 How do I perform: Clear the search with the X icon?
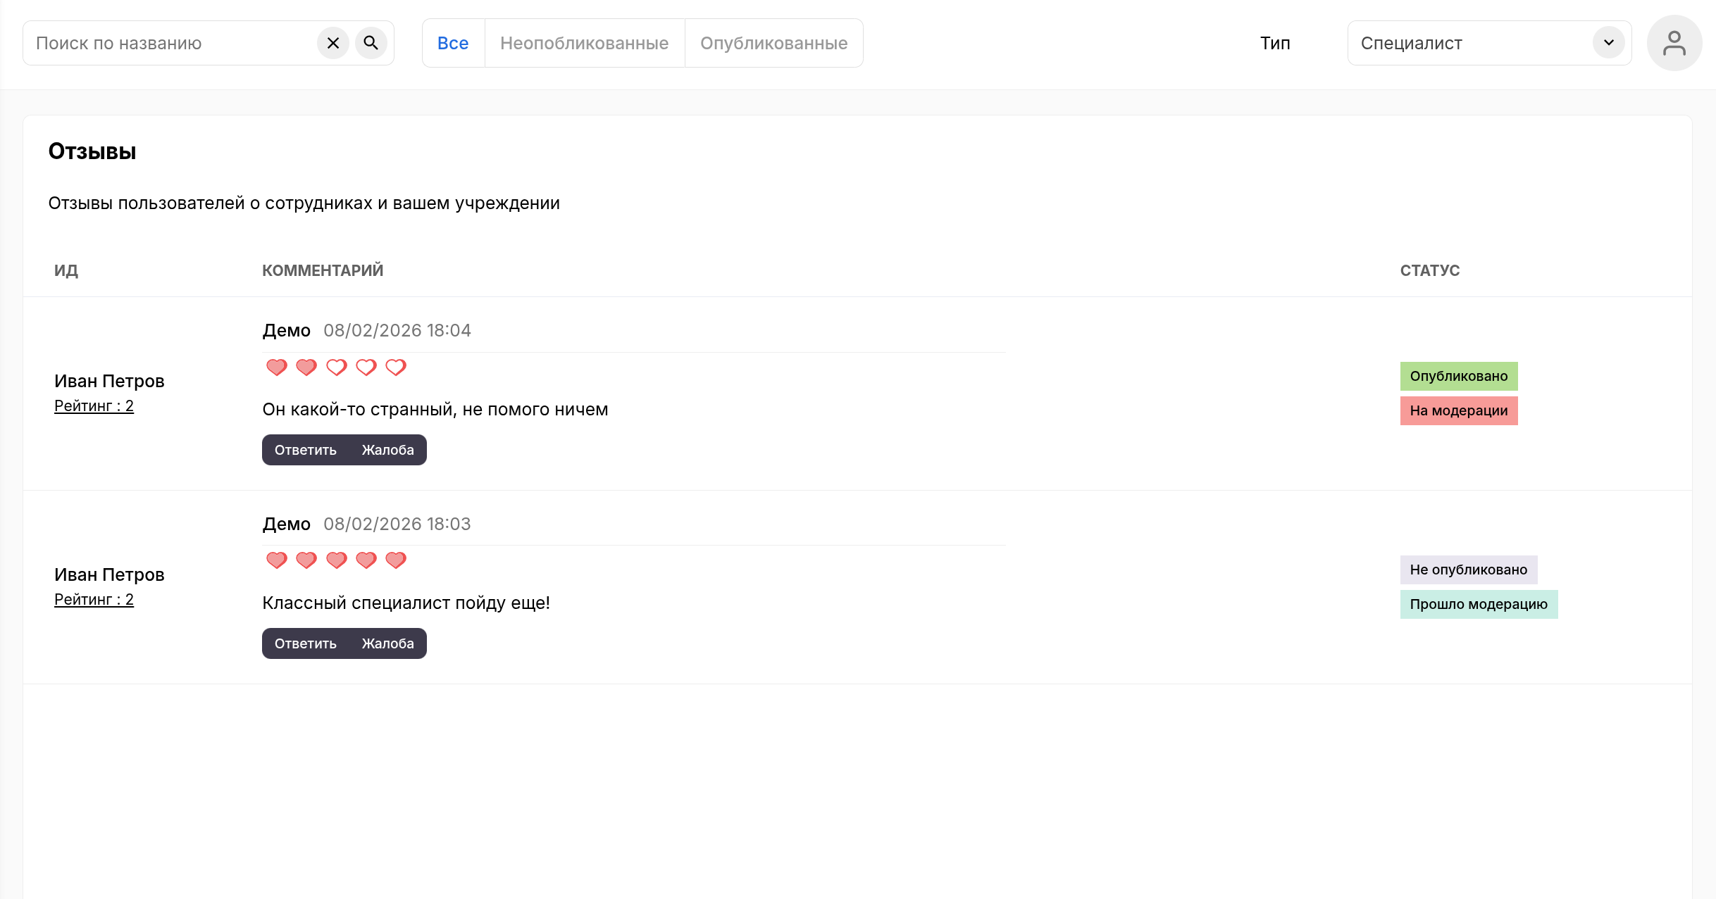[333, 43]
